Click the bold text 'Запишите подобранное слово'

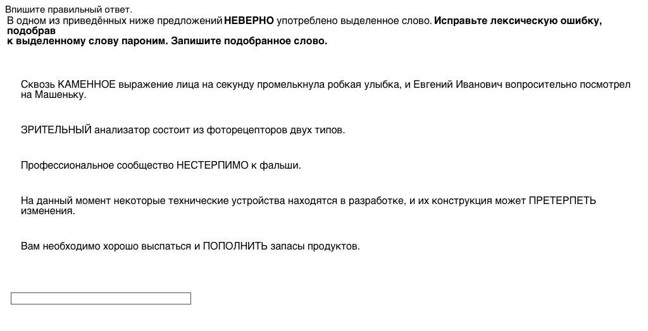click(249, 41)
